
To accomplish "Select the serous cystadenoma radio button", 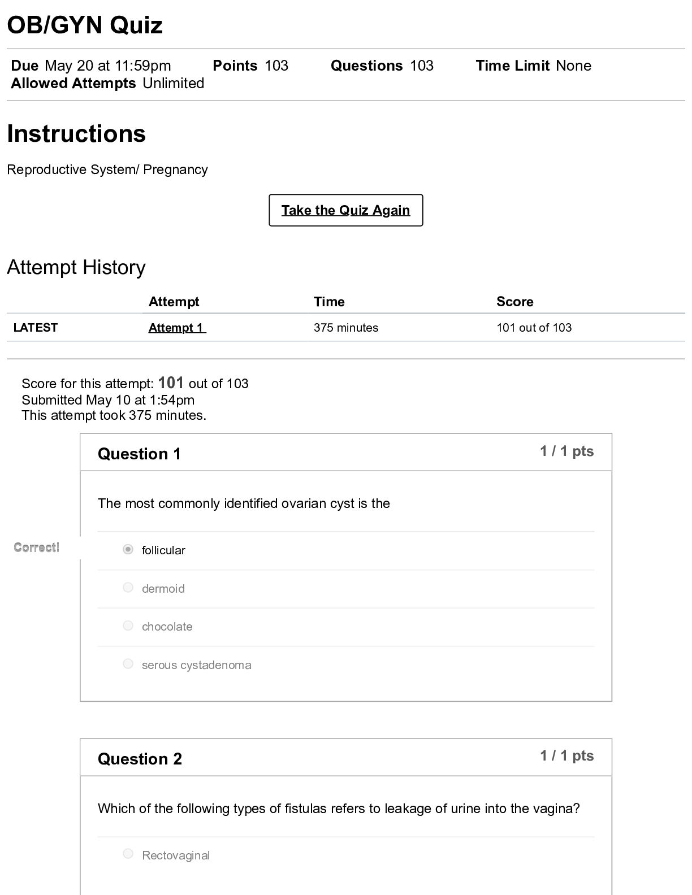I will (128, 664).
